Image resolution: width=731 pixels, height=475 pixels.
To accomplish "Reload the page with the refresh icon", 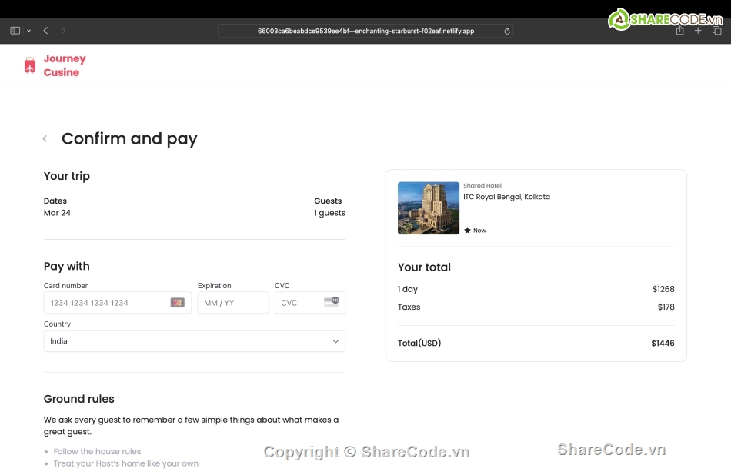I will pyautogui.click(x=507, y=32).
